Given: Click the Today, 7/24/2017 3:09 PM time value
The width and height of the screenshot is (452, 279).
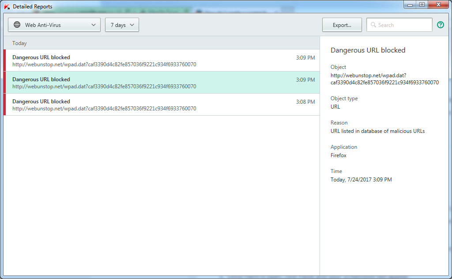Looking at the screenshot, I should [x=361, y=180].
